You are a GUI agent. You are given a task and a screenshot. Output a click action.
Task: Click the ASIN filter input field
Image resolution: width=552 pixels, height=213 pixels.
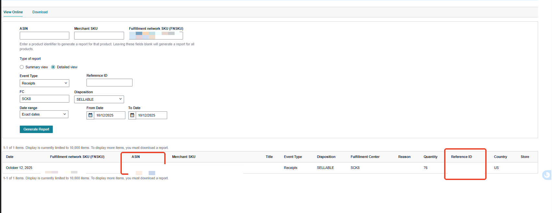click(44, 36)
